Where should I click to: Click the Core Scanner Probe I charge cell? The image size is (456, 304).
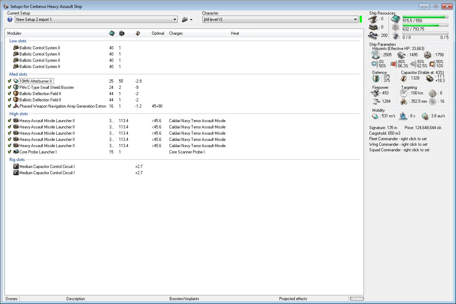[187, 152]
